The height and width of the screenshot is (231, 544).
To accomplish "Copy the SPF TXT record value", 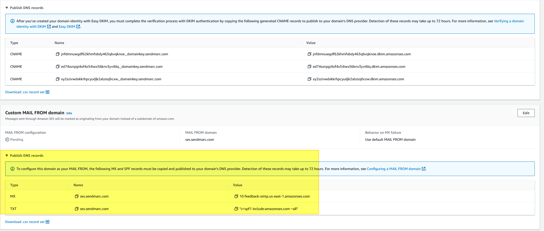I will 236,209.
